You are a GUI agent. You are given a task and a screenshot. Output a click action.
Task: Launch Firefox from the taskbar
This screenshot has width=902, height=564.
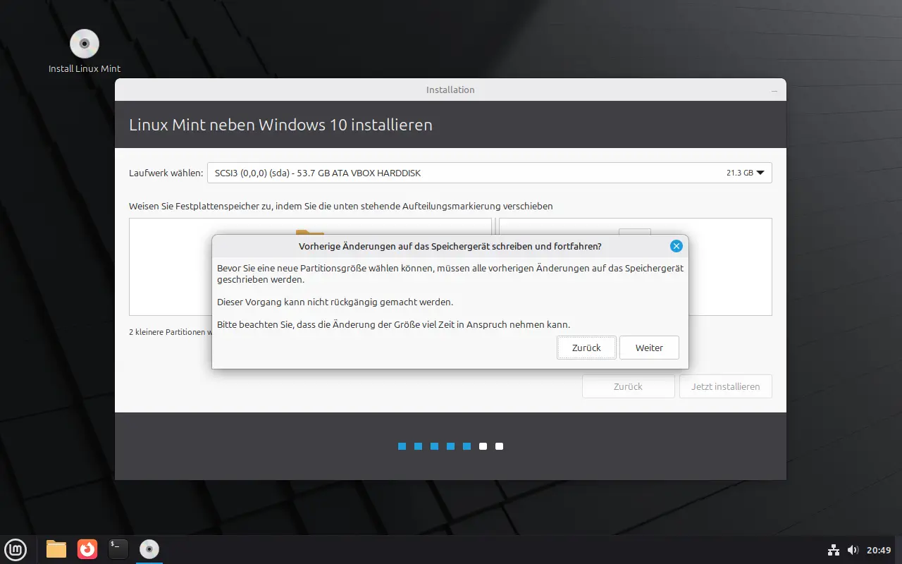tap(87, 549)
